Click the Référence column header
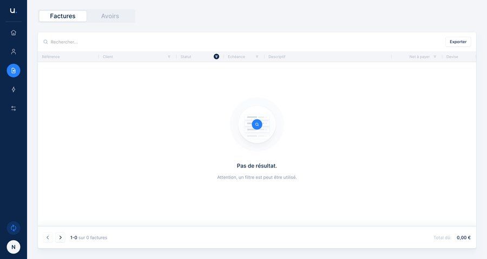Screen dimensions: 487x259 [x=51, y=57]
